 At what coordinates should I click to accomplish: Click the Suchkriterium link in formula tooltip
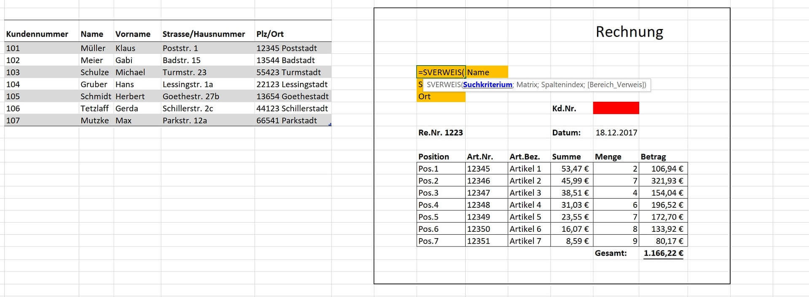coord(488,85)
